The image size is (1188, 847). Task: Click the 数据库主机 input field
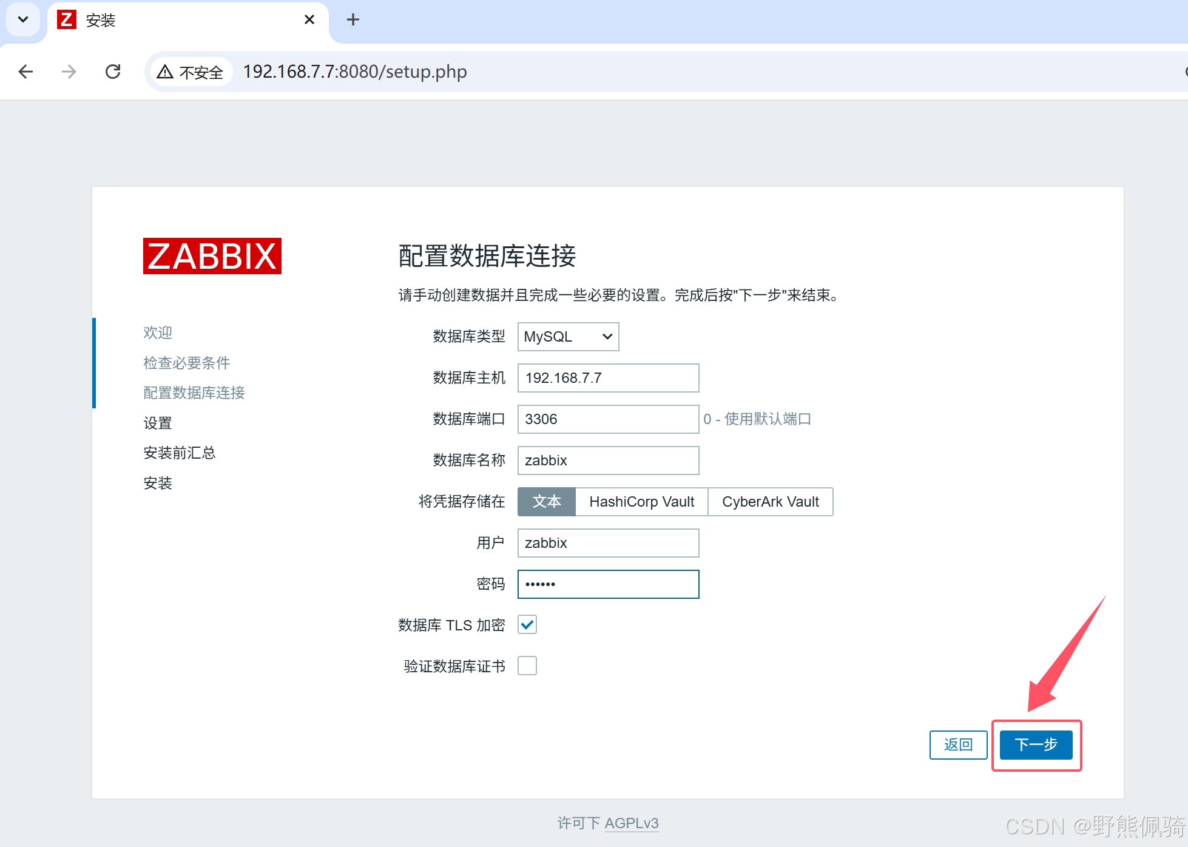(x=608, y=378)
